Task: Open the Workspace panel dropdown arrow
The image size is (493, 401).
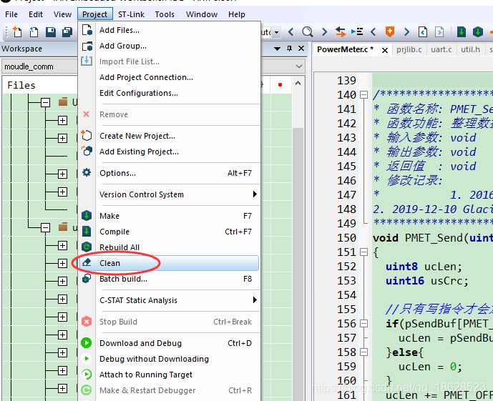Action: [278, 49]
